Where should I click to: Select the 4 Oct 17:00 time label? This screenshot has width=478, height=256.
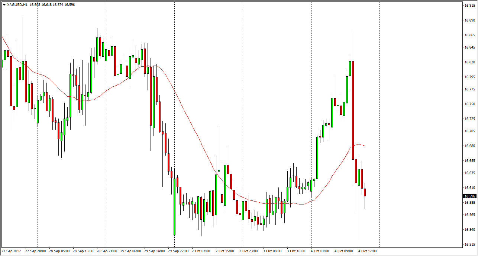pos(368,251)
